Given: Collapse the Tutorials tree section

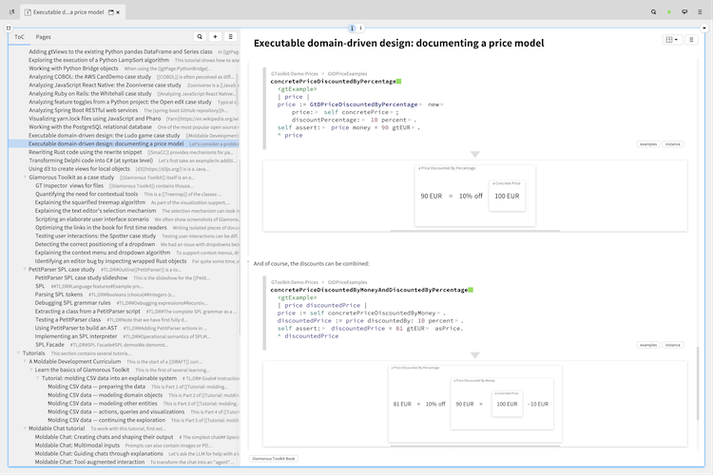Looking at the screenshot, I should 19,352.
